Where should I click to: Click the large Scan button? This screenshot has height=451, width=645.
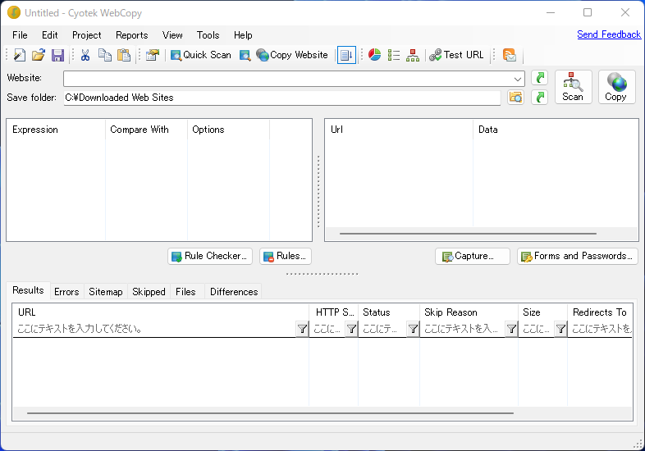pos(573,87)
